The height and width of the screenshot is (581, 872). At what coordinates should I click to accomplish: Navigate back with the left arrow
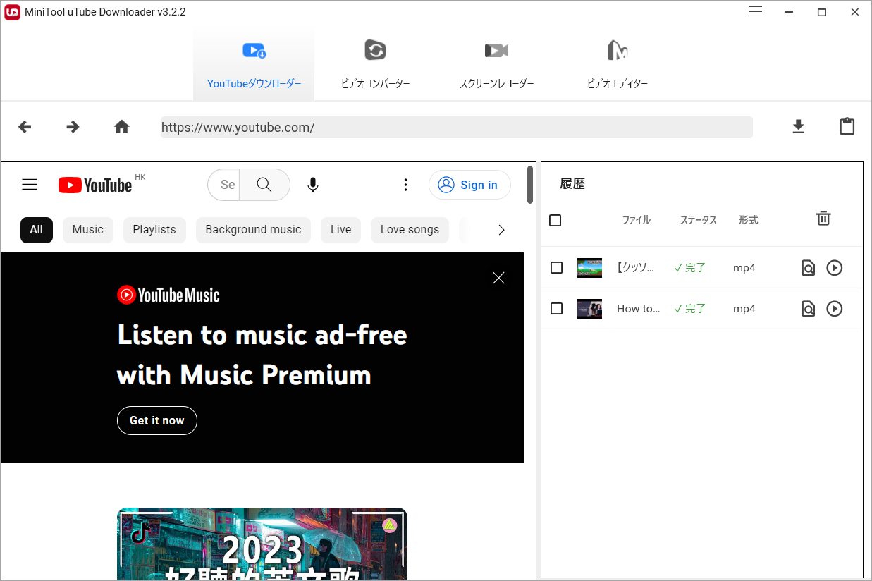pyautogui.click(x=25, y=127)
